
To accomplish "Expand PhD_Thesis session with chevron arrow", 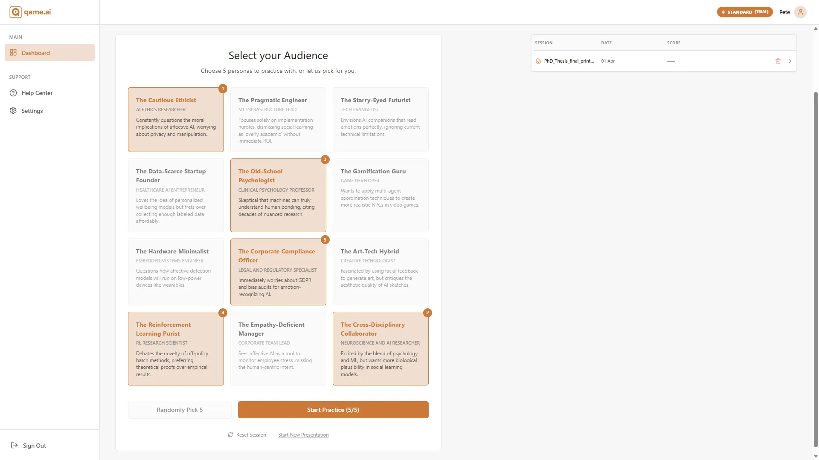I will click(x=790, y=61).
